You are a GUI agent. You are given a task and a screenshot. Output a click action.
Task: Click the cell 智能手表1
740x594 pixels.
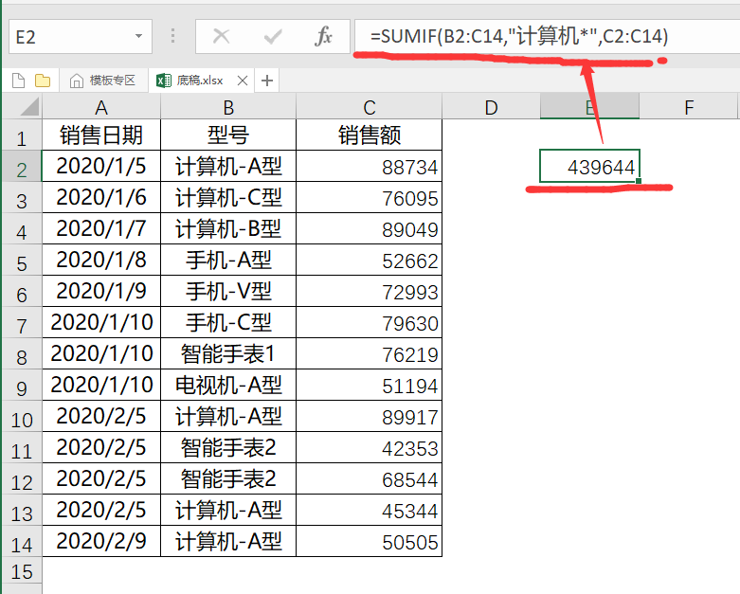point(228,353)
